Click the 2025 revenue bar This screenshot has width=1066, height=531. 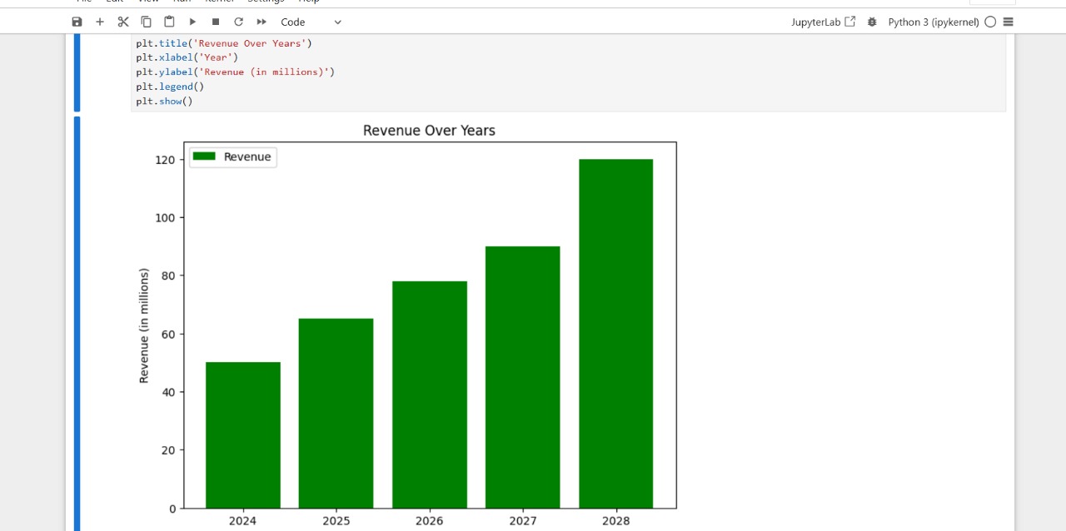point(336,414)
